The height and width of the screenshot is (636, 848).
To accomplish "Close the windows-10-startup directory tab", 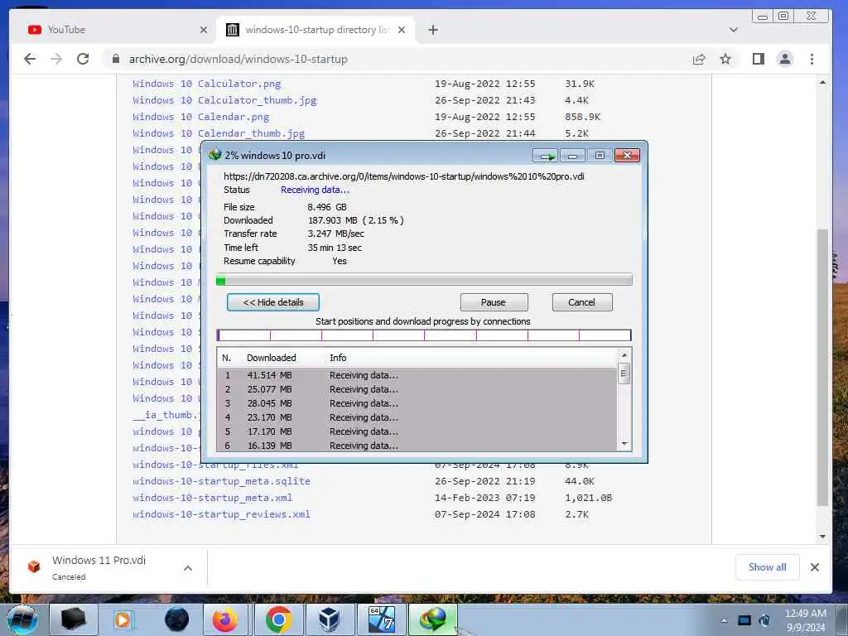I will coord(402,30).
